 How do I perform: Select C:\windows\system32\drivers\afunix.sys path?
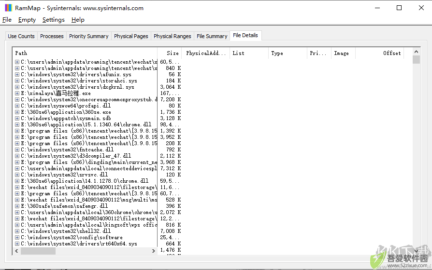pos(76,75)
